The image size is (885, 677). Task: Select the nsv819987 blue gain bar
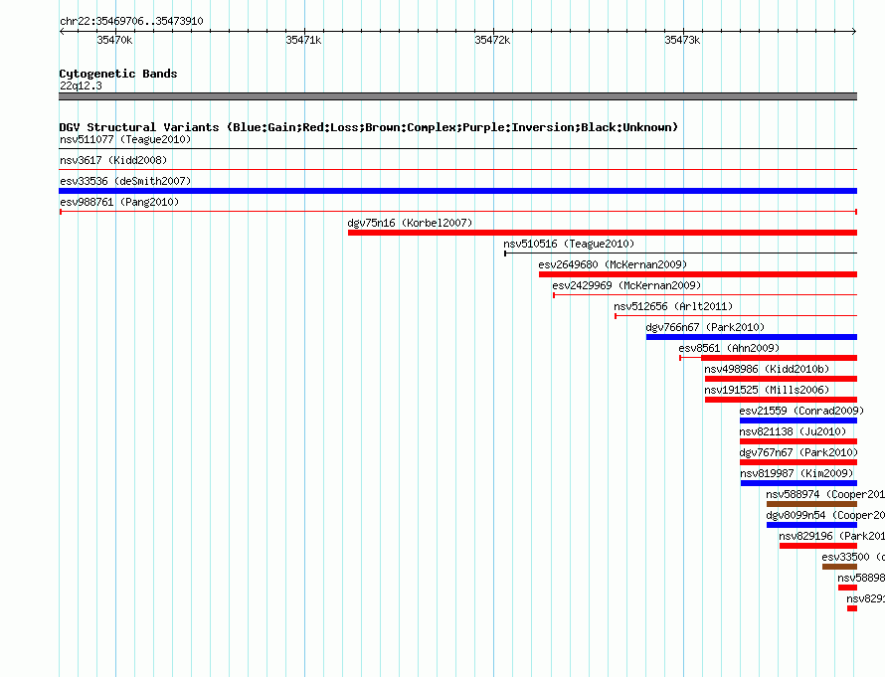798,483
